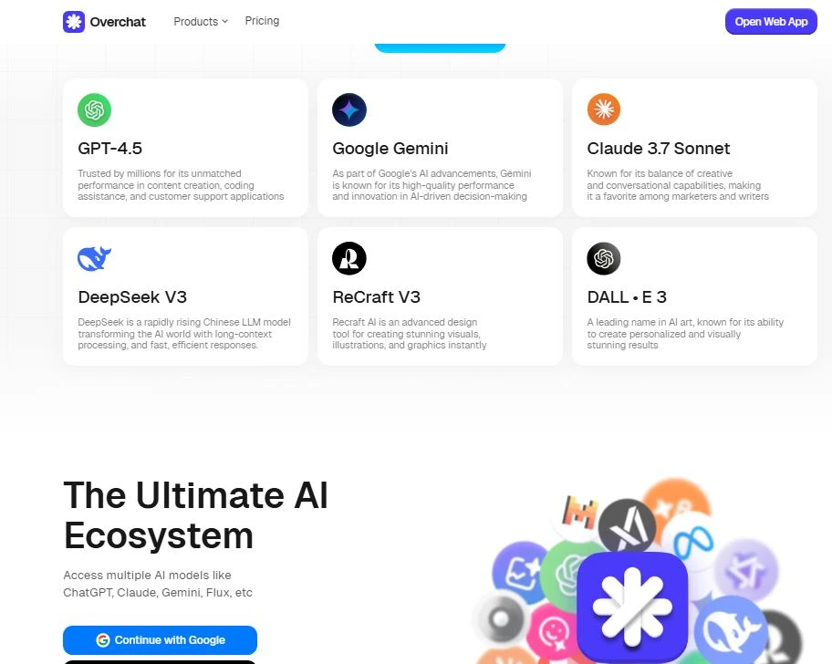Click the Meta logo in the icon cluster
This screenshot has width=832, height=664.
[693, 543]
